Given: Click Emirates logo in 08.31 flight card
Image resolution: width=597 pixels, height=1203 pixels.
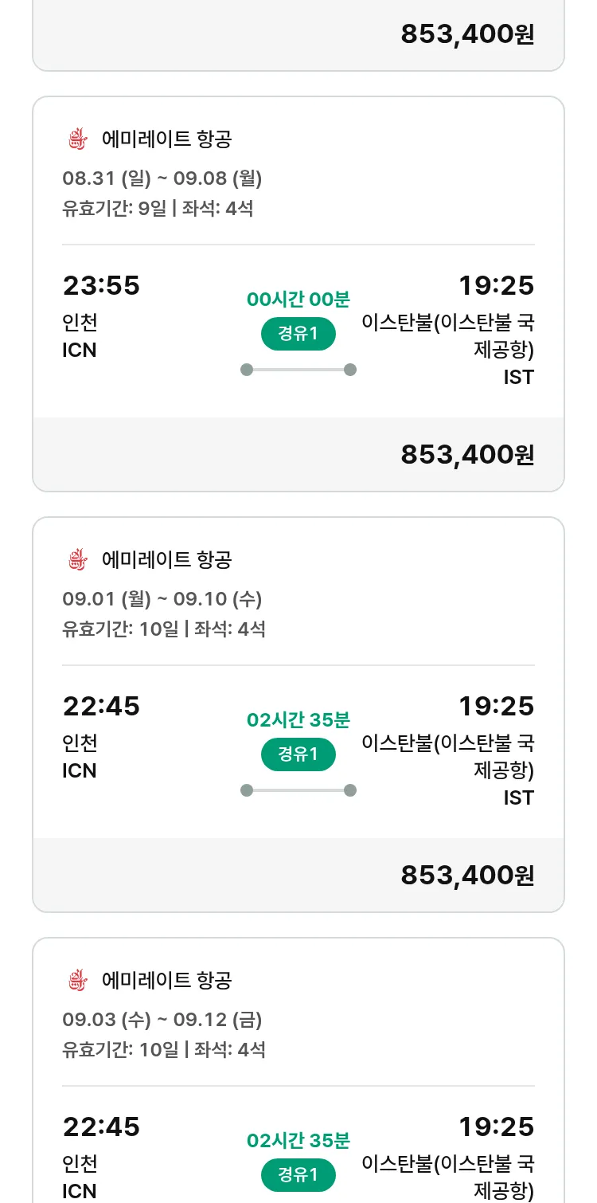Looking at the screenshot, I should 77,139.
